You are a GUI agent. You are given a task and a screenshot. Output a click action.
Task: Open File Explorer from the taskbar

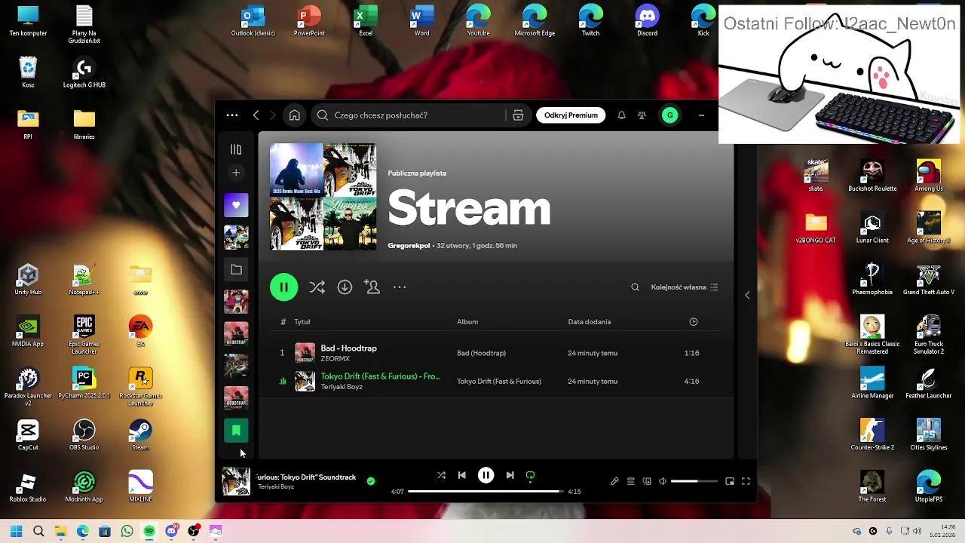[x=60, y=532]
